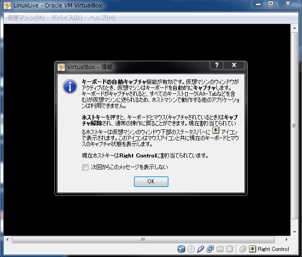This screenshot has width=302, height=257.
Task: Click the horizontal scrollbar left arrow
Action: [7, 239]
